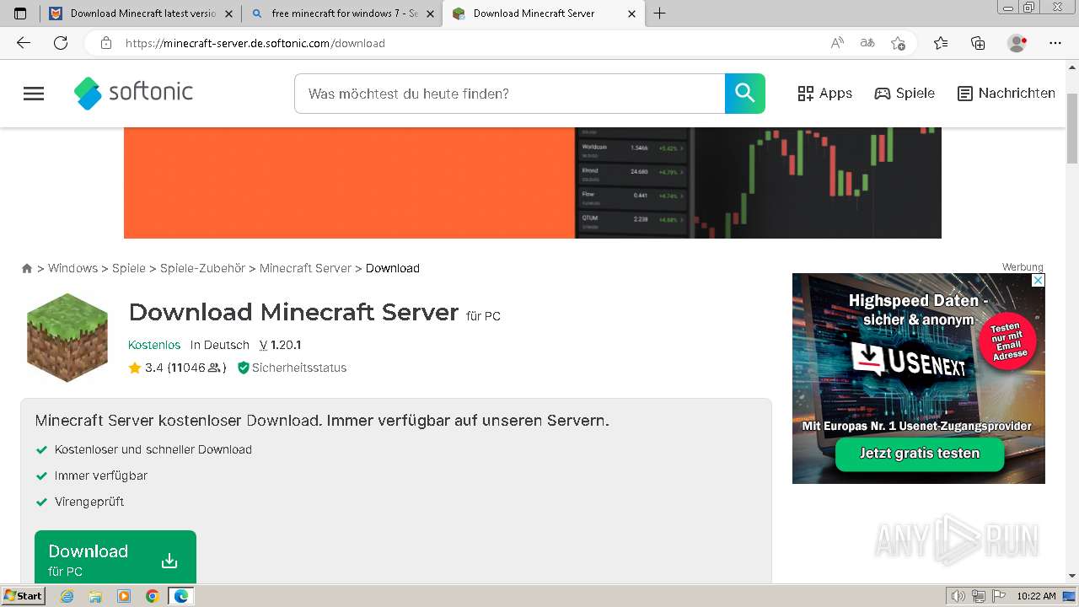This screenshot has width=1079, height=607.
Task: Click the scrollbar down arrow
Action: pyautogui.click(x=1072, y=576)
